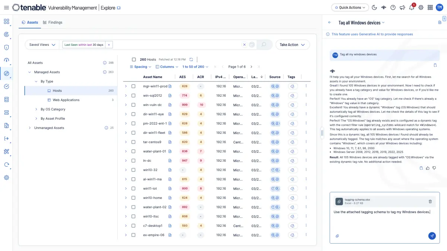447x251 pixels.
Task: Open the chat panel document icon
Action: click(x=440, y=23)
